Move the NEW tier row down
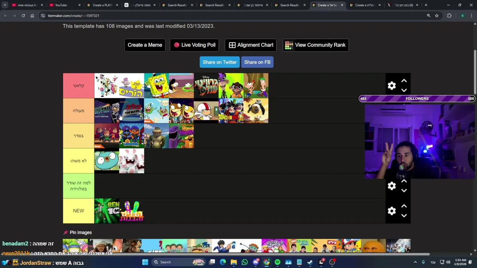Viewport: 477px width, 268px height. (404, 216)
